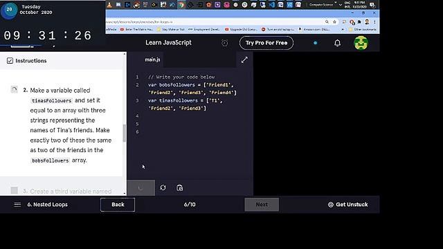Click the Get Unstuck lifebuoy icon

331,205
